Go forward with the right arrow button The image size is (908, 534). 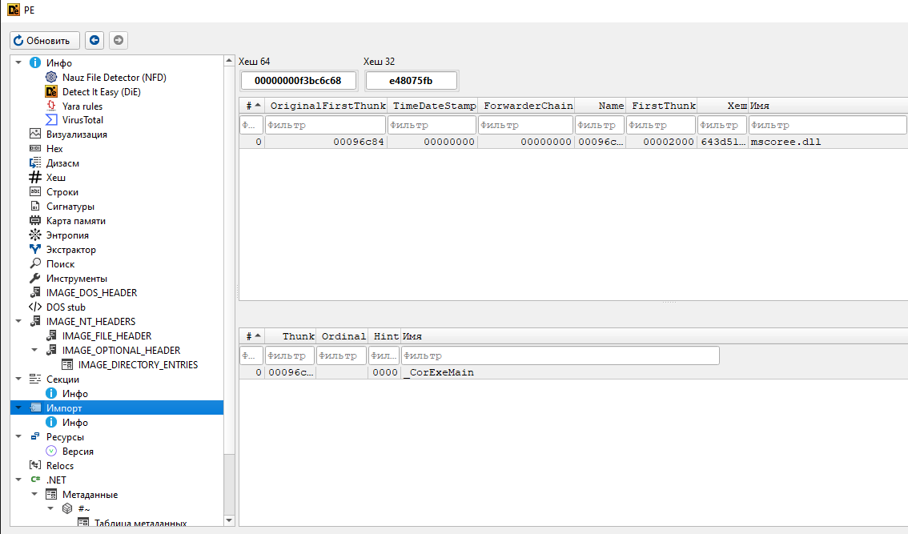[x=119, y=41]
